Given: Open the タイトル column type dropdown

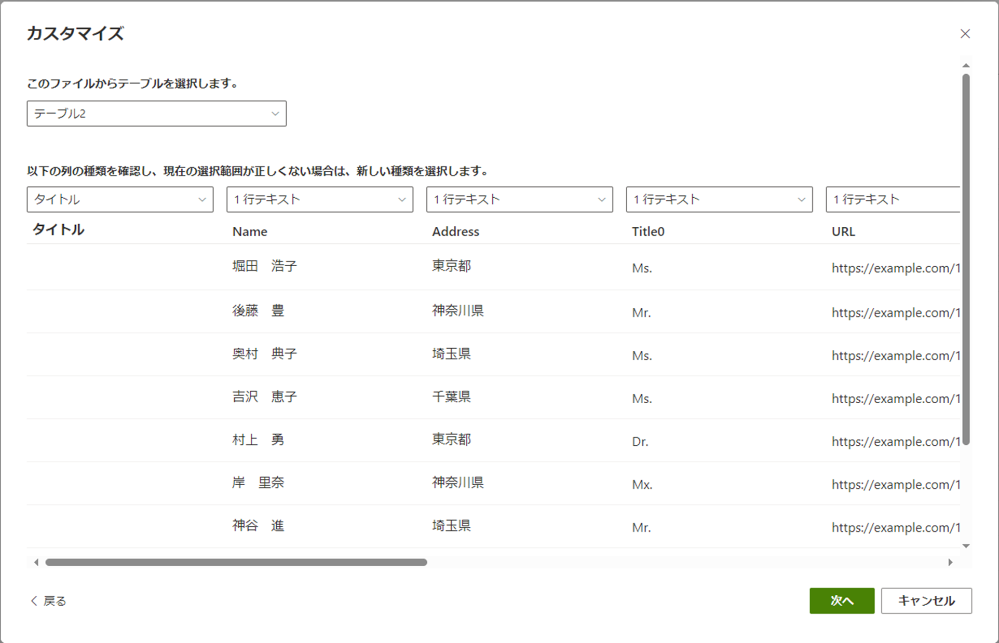Looking at the screenshot, I should click(120, 200).
